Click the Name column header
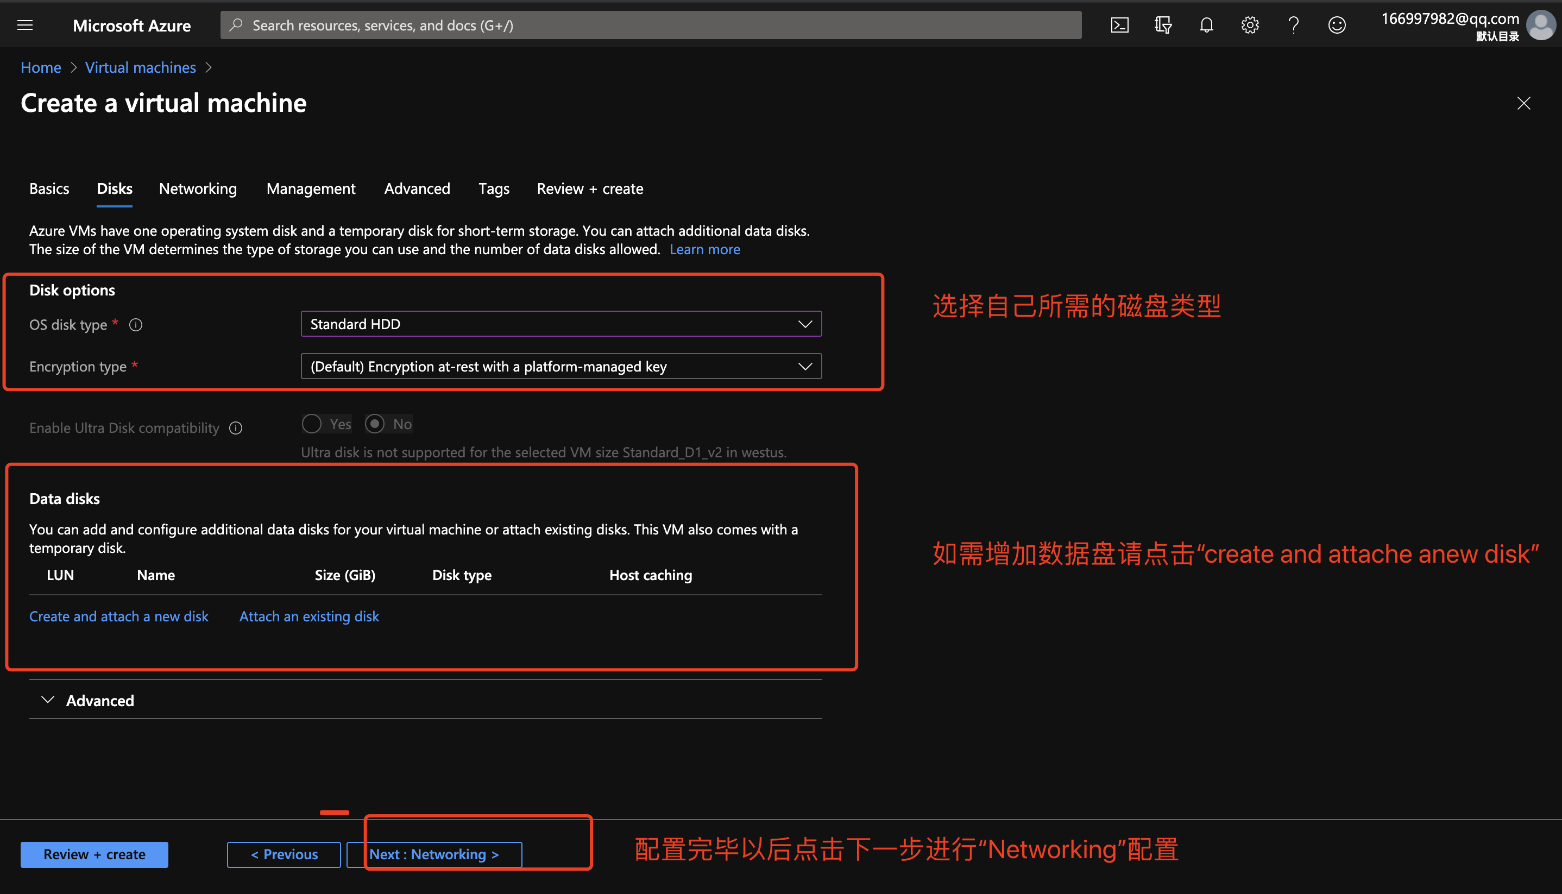Viewport: 1562px width, 894px height. (156, 575)
